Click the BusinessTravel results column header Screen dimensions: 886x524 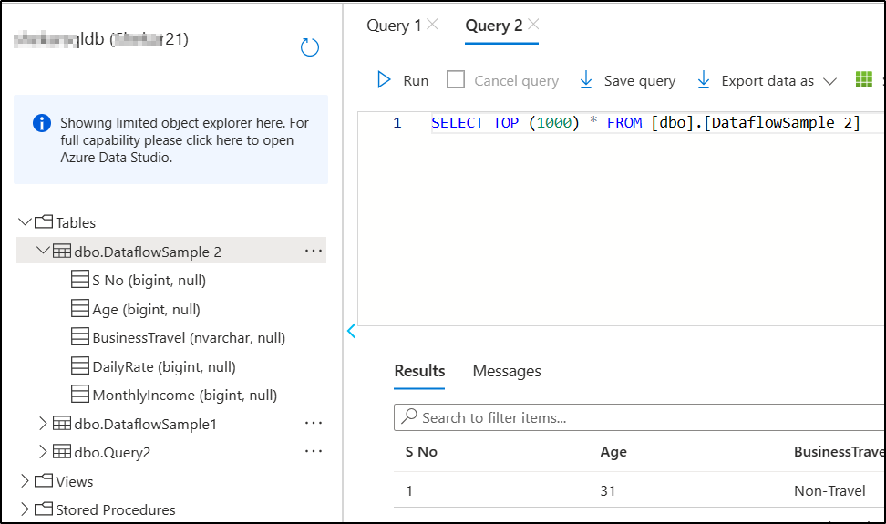[x=840, y=452]
